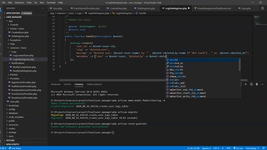The image size is (267, 150).
Task: Split the terminal panel
Action: (x=251, y=84)
